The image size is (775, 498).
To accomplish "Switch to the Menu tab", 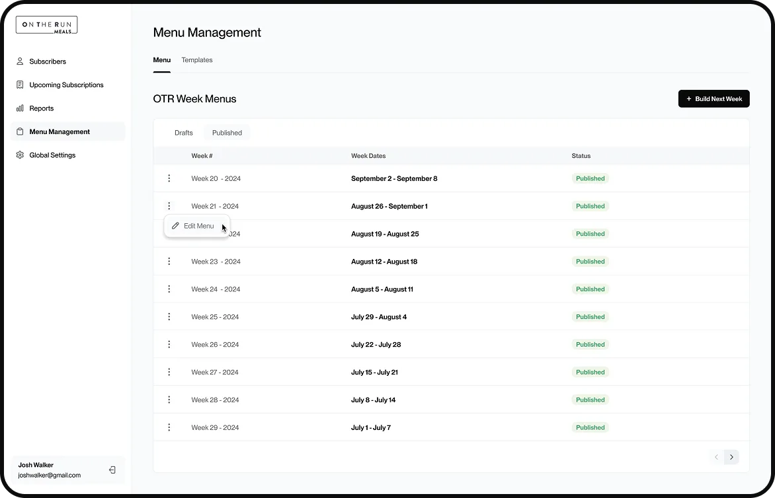I will click(x=161, y=60).
